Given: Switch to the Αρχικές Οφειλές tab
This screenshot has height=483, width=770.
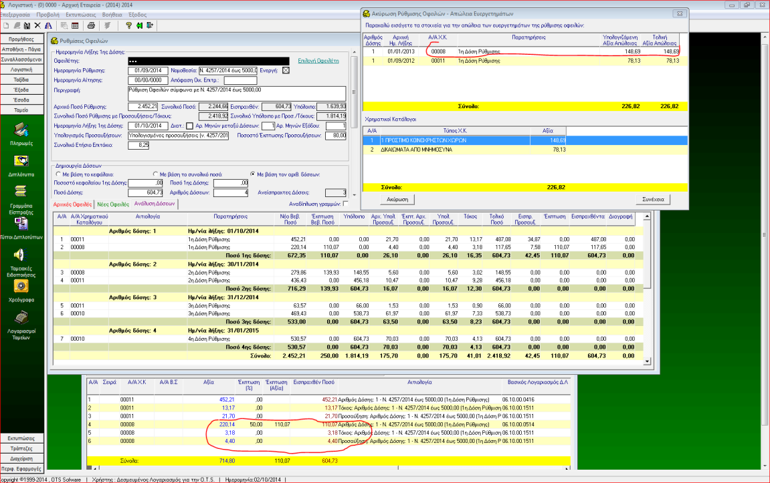Looking at the screenshot, I should click(72, 204).
